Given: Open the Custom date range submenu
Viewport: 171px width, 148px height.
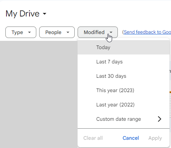Looking at the screenshot, I should point(124,119).
